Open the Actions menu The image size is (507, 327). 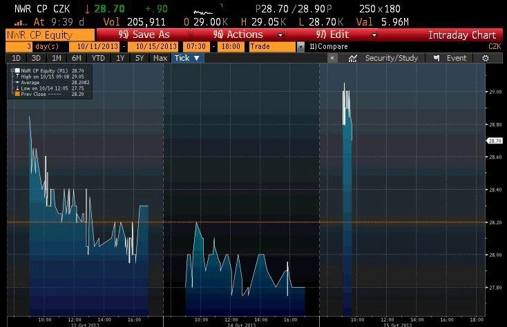(x=238, y=34)
